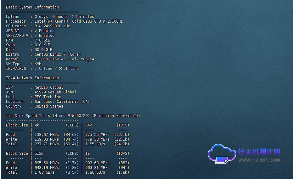Click the VM-x/AMD-V Enabled checkmark
Screen dimensions: 293x179
(x=36, y=36)
